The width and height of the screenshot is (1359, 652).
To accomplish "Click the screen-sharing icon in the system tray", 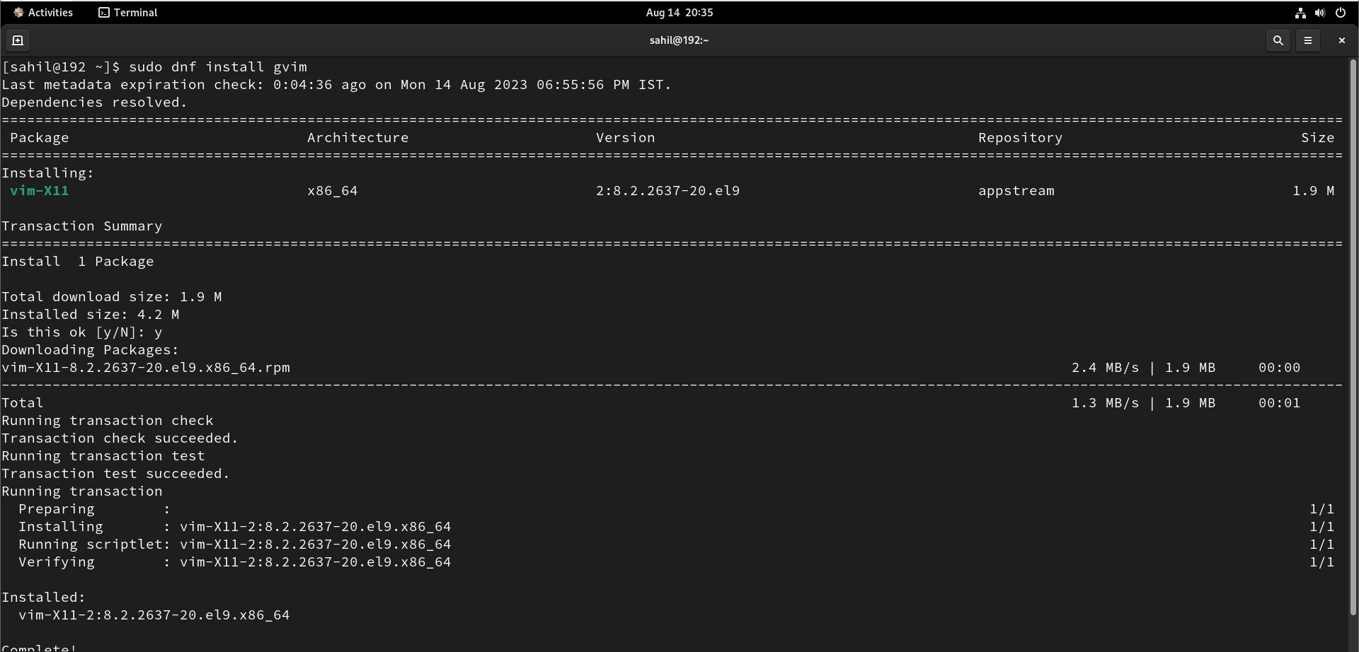I will point(1300,12).
